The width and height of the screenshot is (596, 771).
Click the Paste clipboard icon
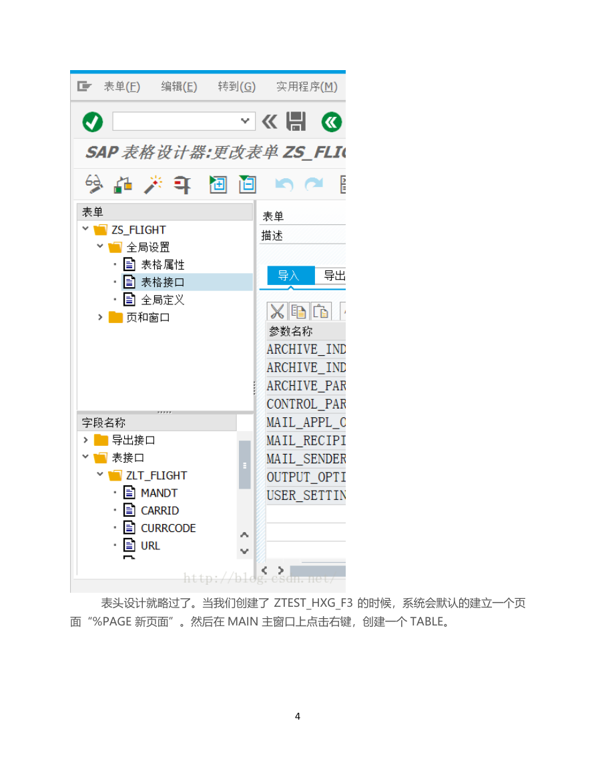[x=321, y=311]
